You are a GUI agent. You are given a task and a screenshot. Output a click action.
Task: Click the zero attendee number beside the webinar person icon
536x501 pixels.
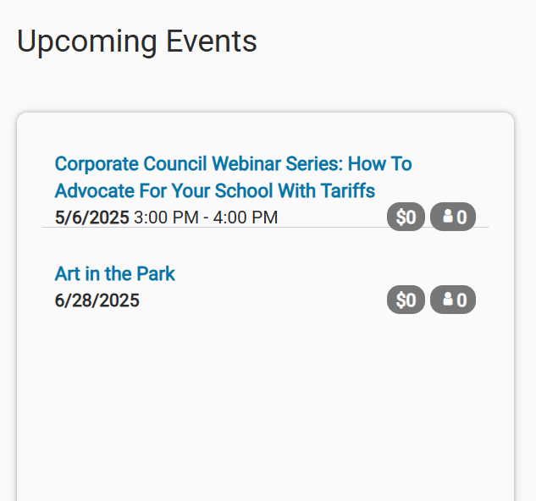click(461, 217)
